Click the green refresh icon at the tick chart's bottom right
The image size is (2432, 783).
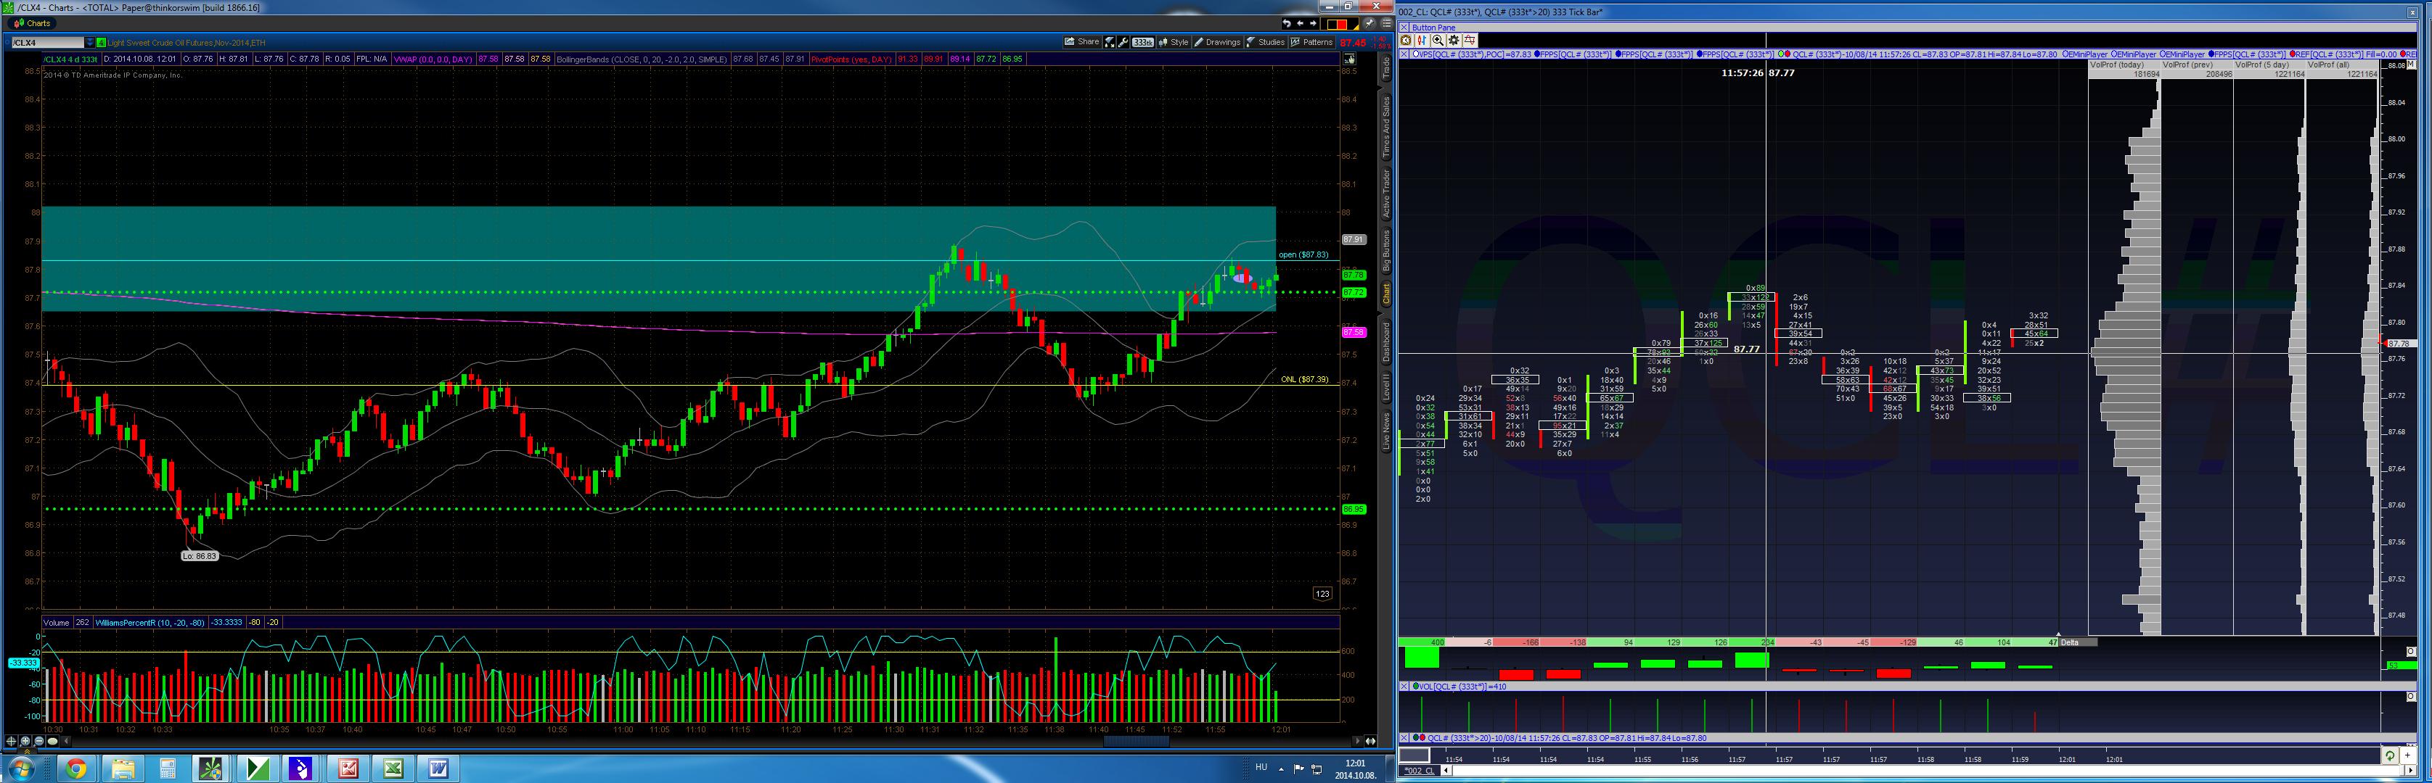click(2389, 755)
